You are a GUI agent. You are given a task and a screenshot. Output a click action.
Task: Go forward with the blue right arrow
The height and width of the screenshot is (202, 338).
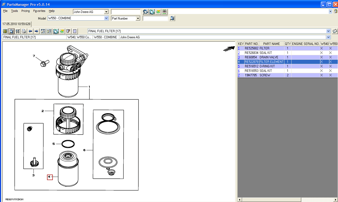coord(36,31)
